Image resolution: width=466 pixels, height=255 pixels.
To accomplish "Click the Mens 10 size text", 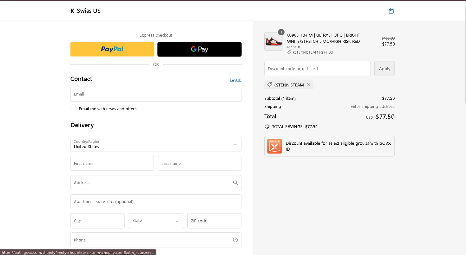I will pyautogui.click(x=294, y=47).
